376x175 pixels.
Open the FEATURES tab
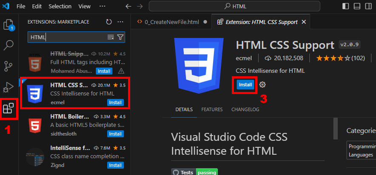(212, 110)
